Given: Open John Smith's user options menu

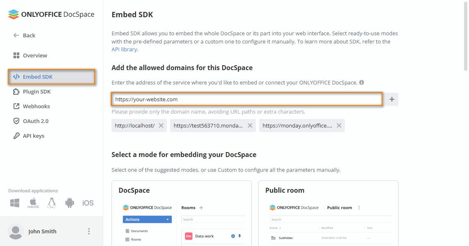Looking at the screenshot, I should (x=89, y=231).
